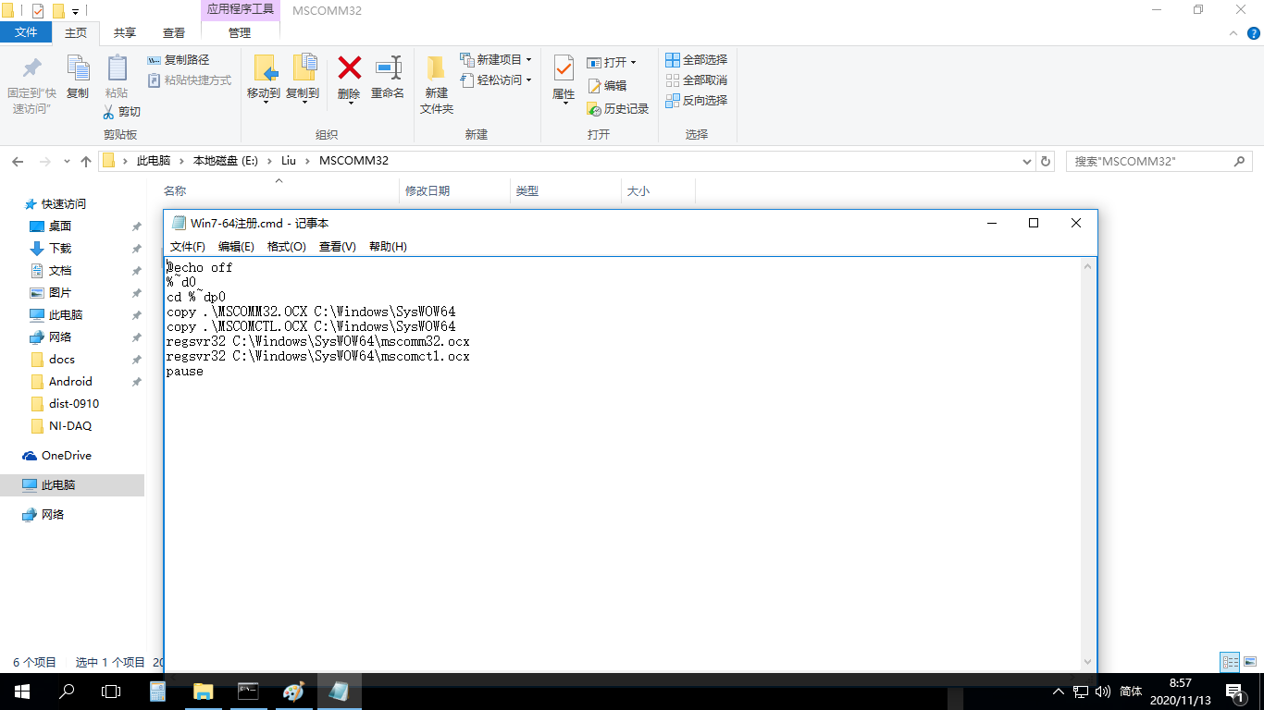Open taskbar Search magnifier
Screen dimensions: 1264x710
[67, 691]
